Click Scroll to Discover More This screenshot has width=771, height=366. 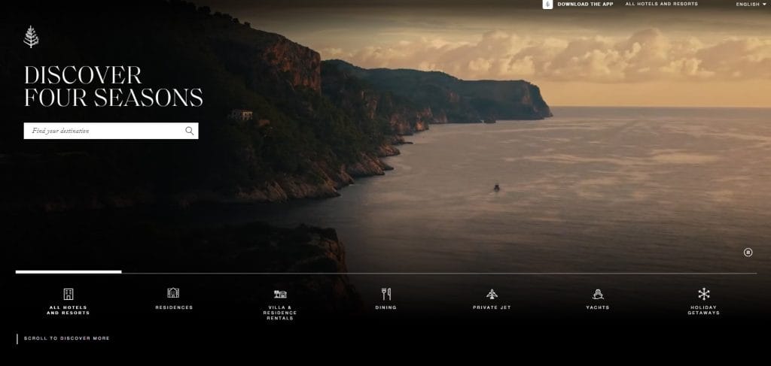[67, 338]
